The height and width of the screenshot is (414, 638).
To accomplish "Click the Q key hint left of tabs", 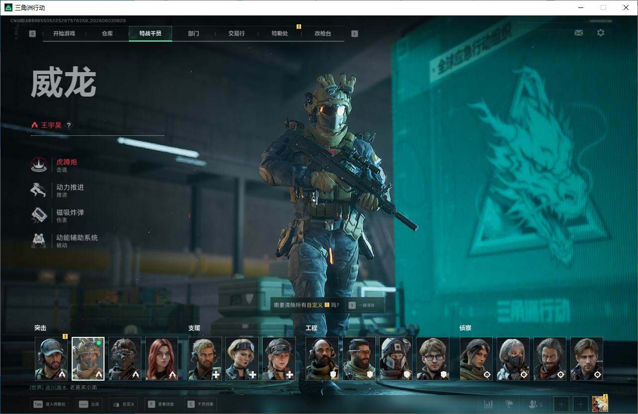I will [x=32, y=34].
